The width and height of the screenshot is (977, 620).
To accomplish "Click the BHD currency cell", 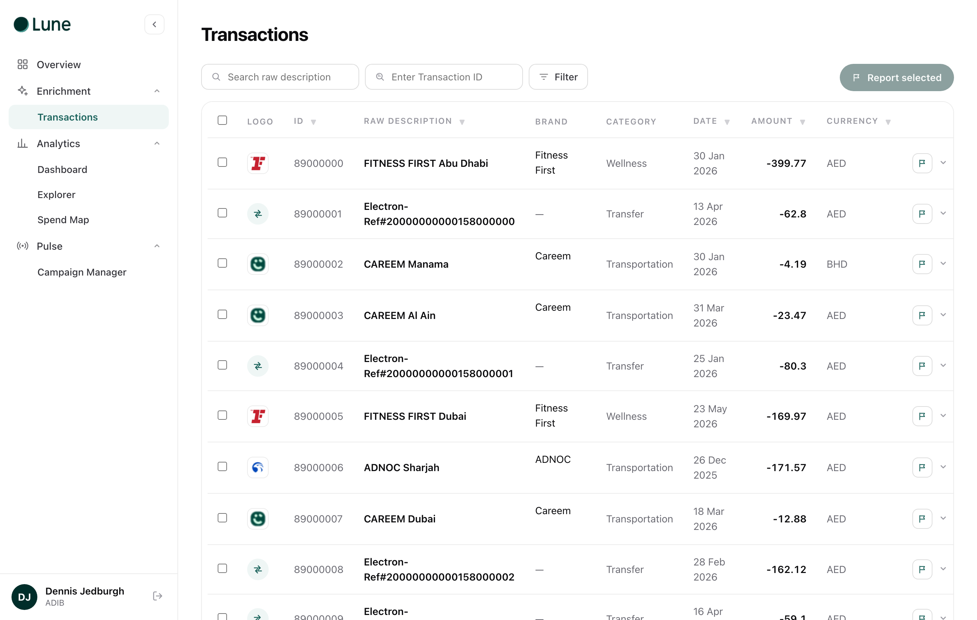I will tap(837, 264).
